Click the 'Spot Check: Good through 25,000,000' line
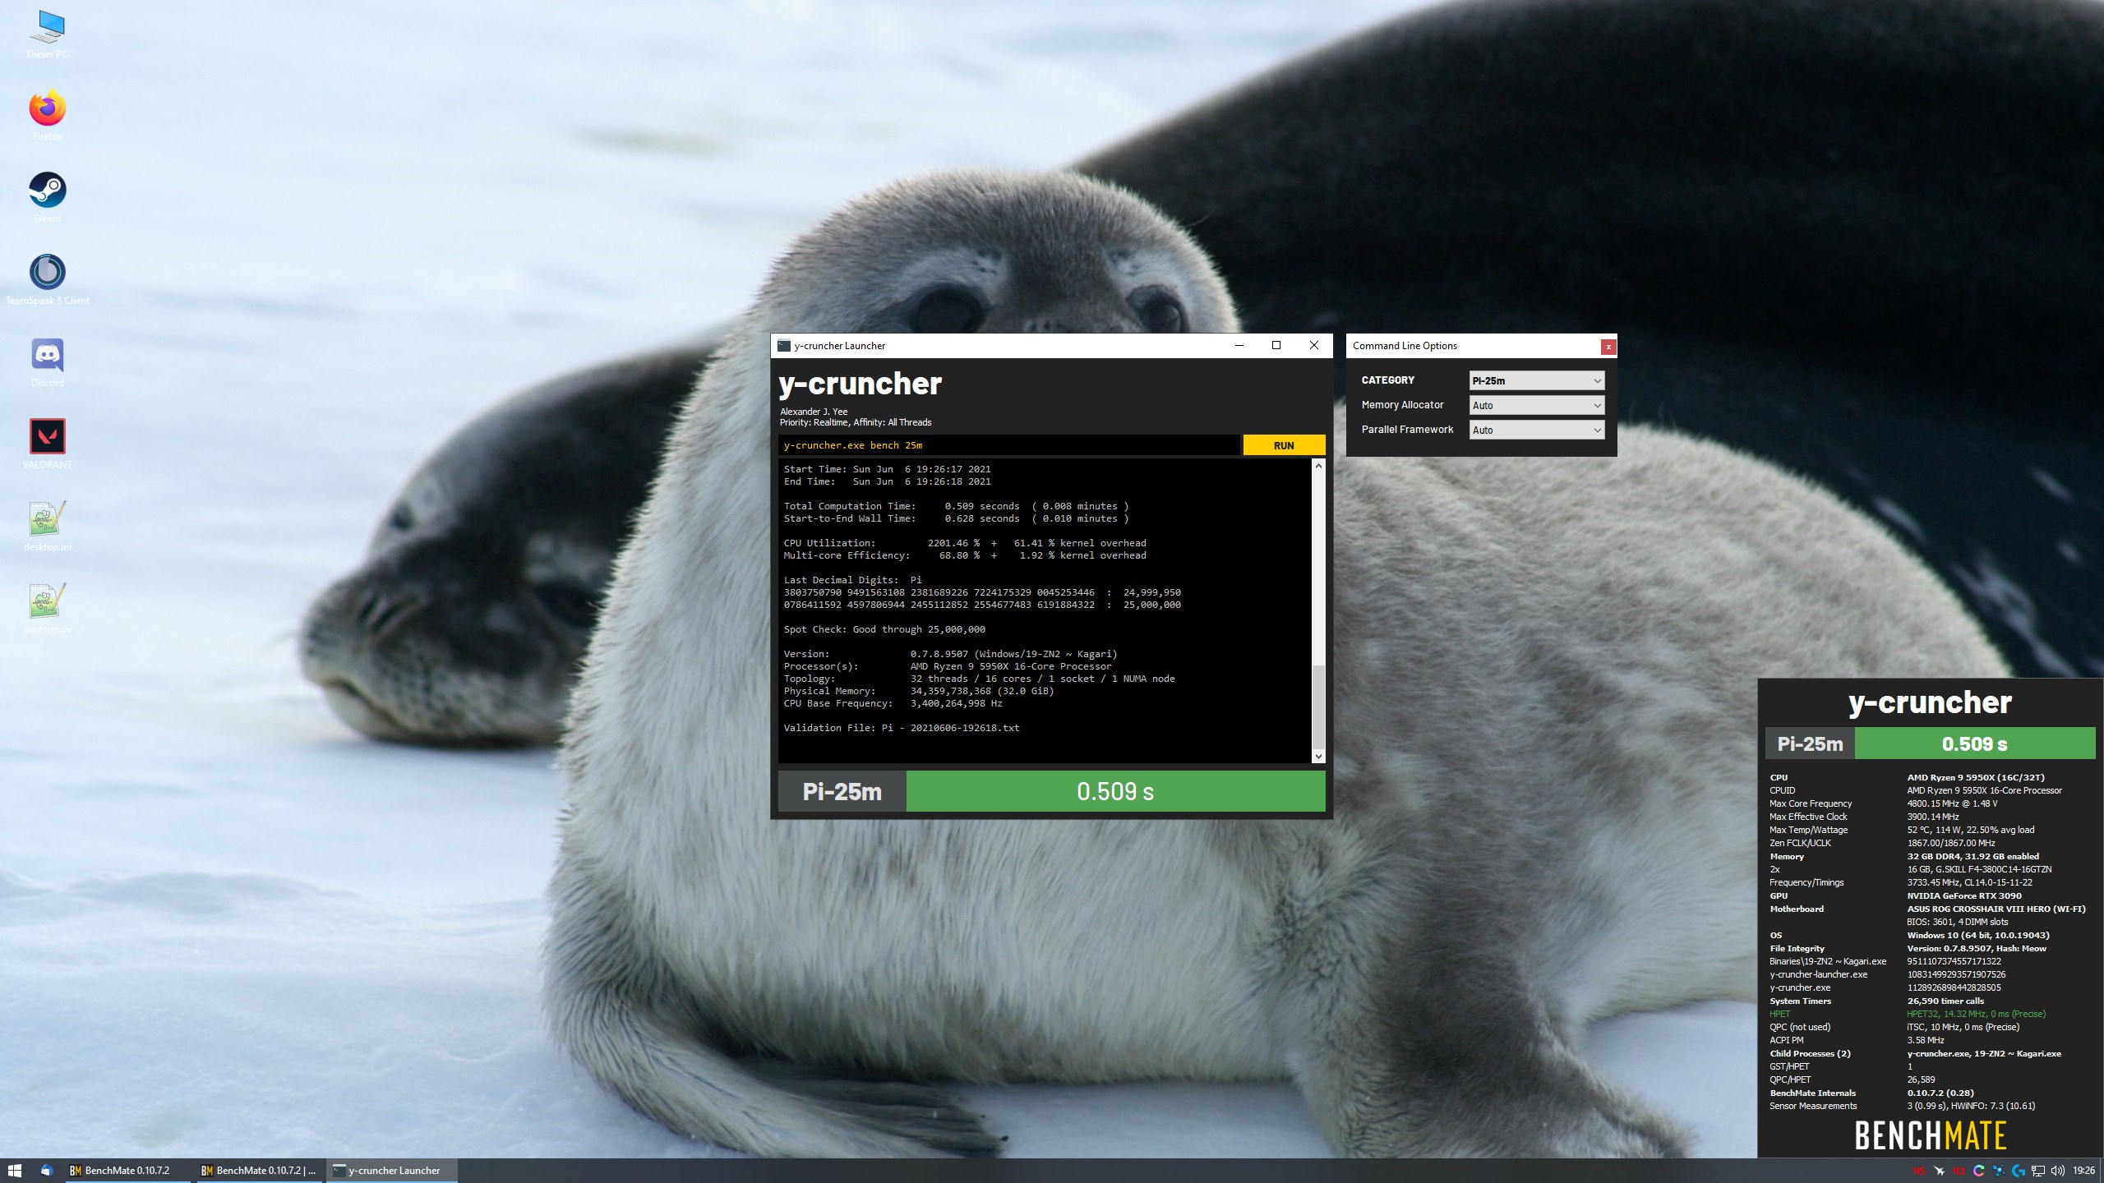Image resolution: width=2104 pixels, height=1183 pixels. pos(884,629)
